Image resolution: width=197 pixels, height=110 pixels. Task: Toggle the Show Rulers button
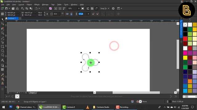pos(88,9)
